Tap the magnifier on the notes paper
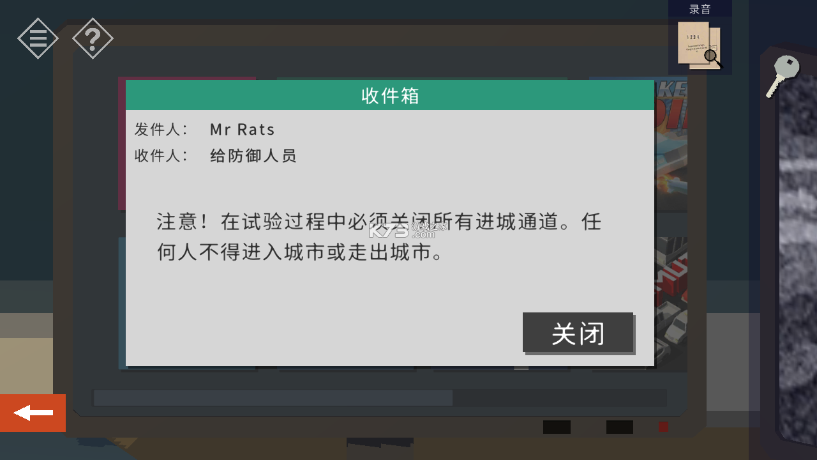This screenshot has width=817, height=460. coord(713,58)
